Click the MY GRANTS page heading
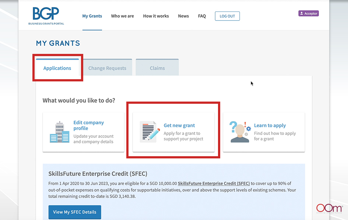The width and height of the screenshot is (348, 220). tap(58, 43)
